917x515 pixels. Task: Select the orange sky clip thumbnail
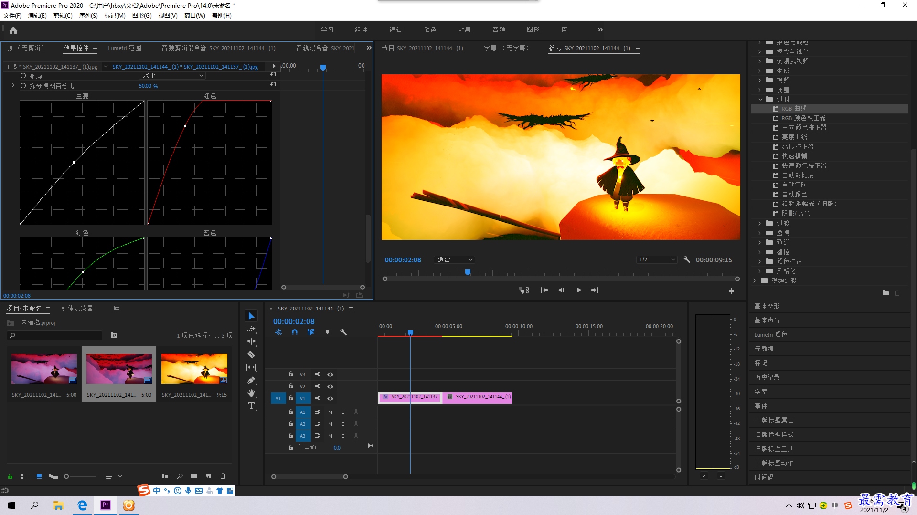194,369
